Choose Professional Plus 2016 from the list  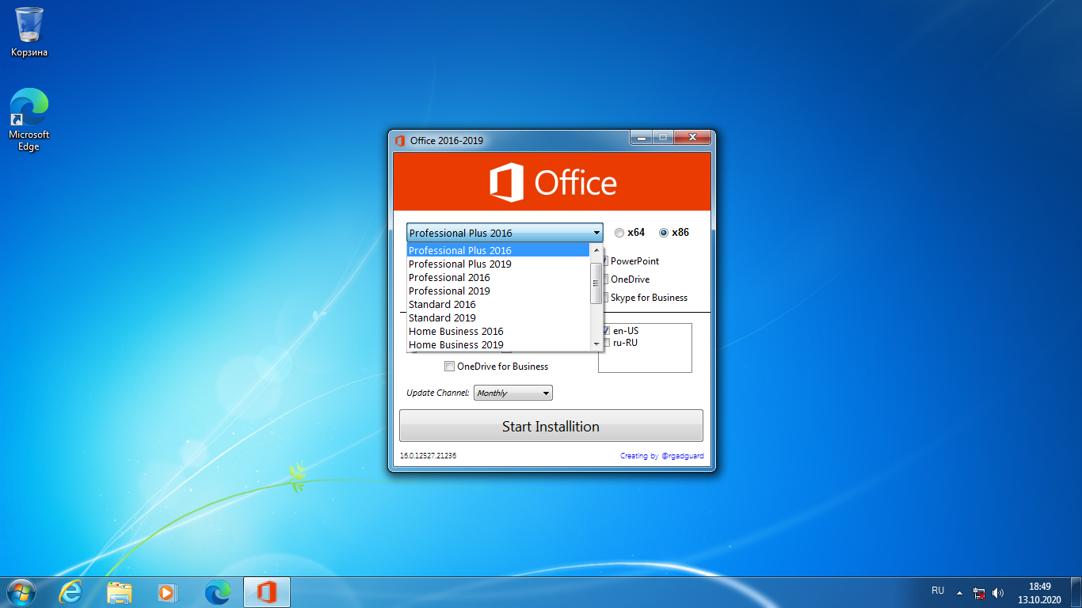click(x=498, y=250)
